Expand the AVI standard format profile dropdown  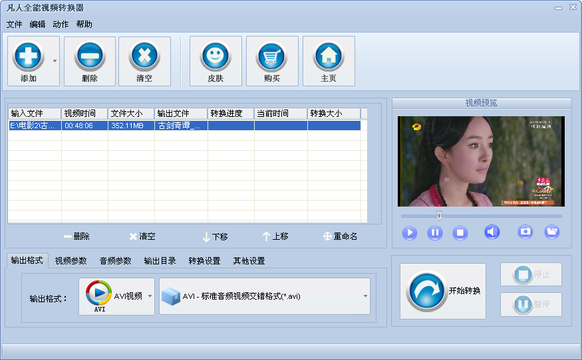(x=365, y=296)
